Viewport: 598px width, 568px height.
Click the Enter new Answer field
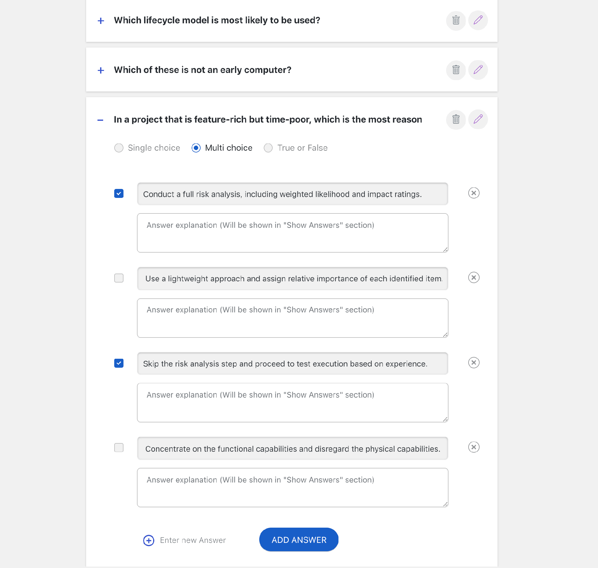[193, 540]
